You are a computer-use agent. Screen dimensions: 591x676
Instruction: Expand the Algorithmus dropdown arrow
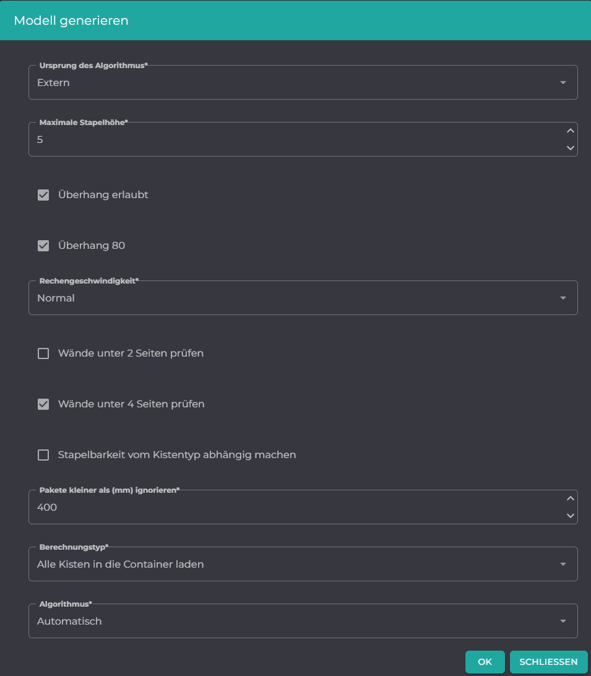[x=563, y=621]
